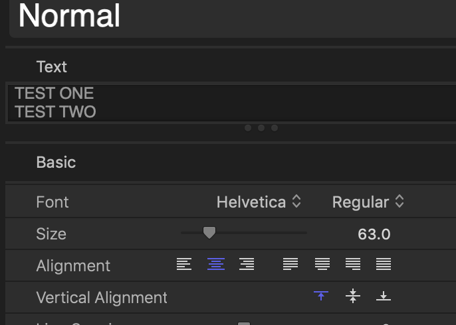Image resolution: width=456 pixels, height=325 pixels.
Task: Apply full justification to text
Action: click(384, 265)
